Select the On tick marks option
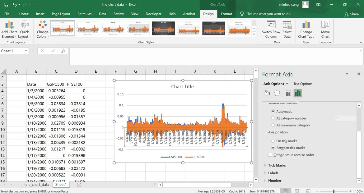The height and width of the screenshot is (193, 364). pos(273,141)
